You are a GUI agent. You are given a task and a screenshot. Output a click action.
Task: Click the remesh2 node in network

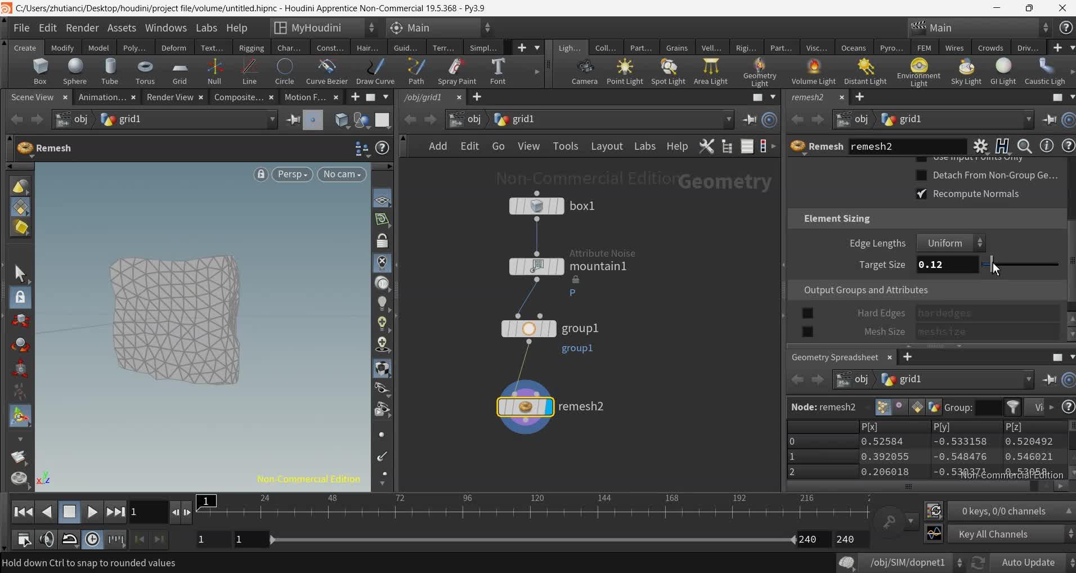pos(525,407)
